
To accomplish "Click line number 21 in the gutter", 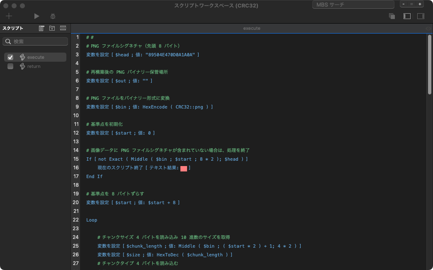I will (76, 211).
